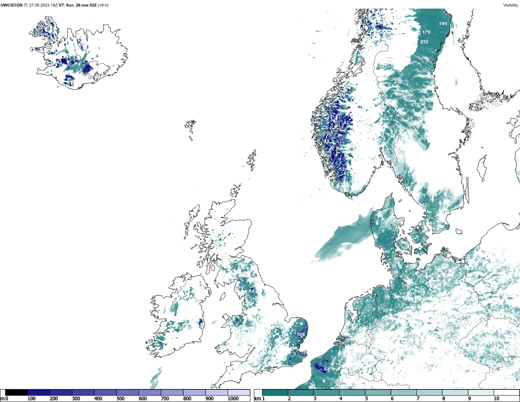The width and height of the screenshot is (520, 402).
Task: Click the black 0–100 m legend swatch
Action: (x=17, y=392)
